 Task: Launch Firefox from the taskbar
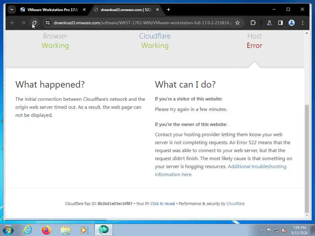click(x=46, y=230)
